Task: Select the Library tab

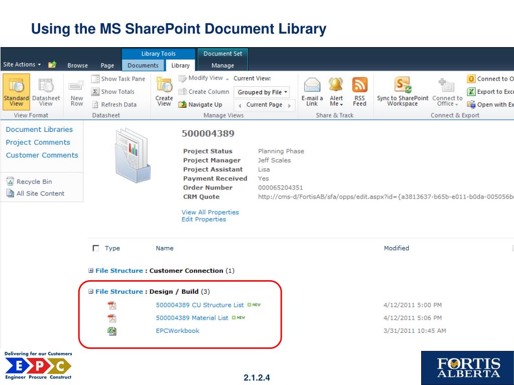Action: point(180,66)
